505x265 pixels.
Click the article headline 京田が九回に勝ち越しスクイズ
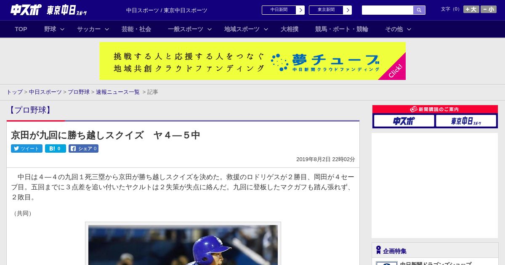point(105,135)
